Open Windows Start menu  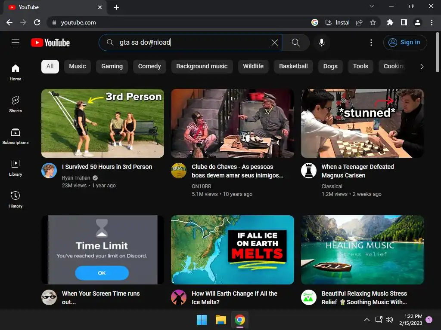click(x=202, y=320)
